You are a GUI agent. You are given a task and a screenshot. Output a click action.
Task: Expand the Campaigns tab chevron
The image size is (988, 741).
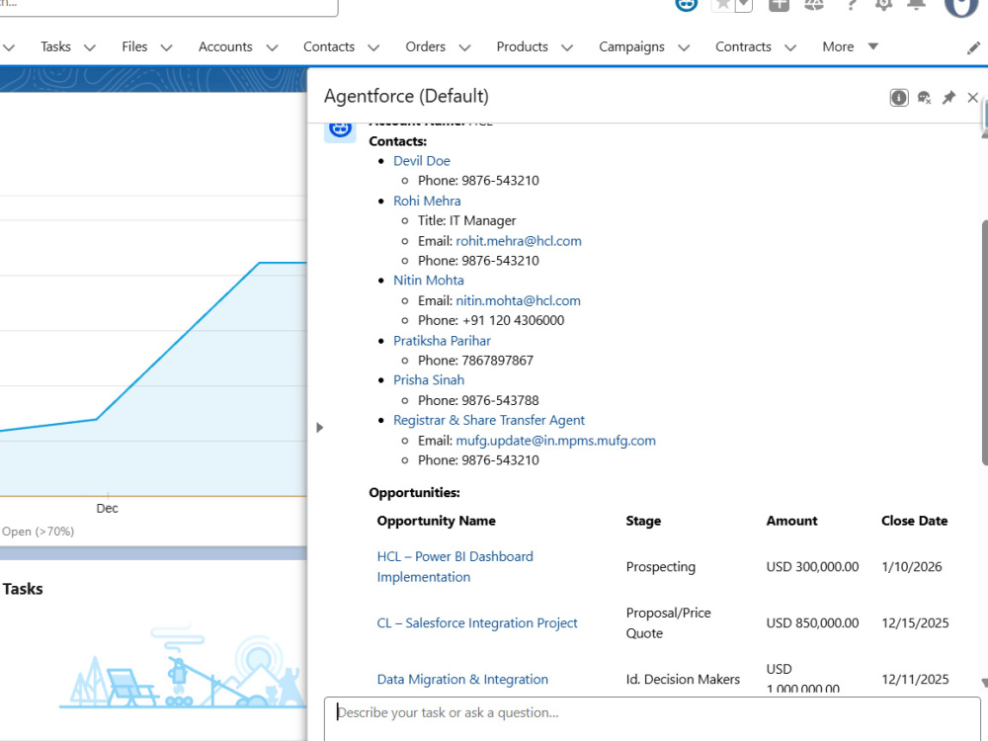(684, 47)
